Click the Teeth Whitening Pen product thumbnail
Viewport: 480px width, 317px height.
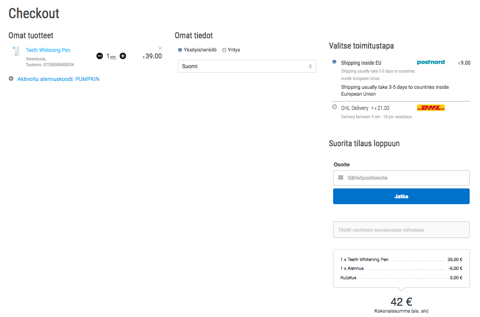pos(16,51)
